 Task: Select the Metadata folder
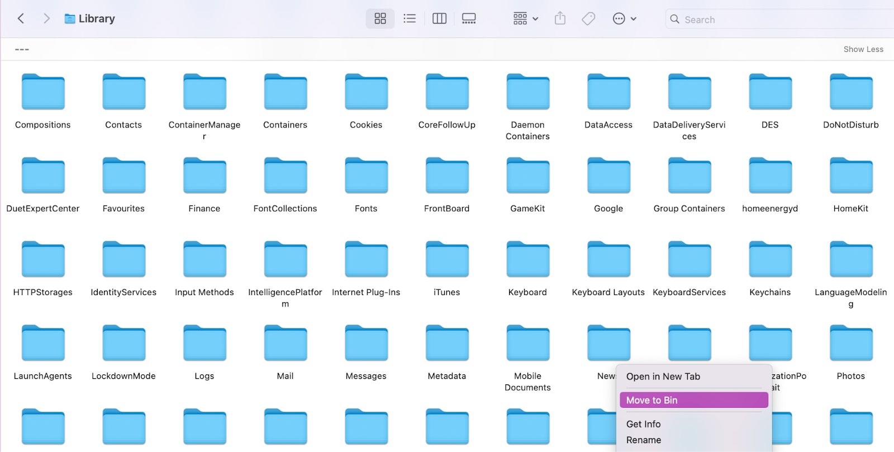pos(447,344)
